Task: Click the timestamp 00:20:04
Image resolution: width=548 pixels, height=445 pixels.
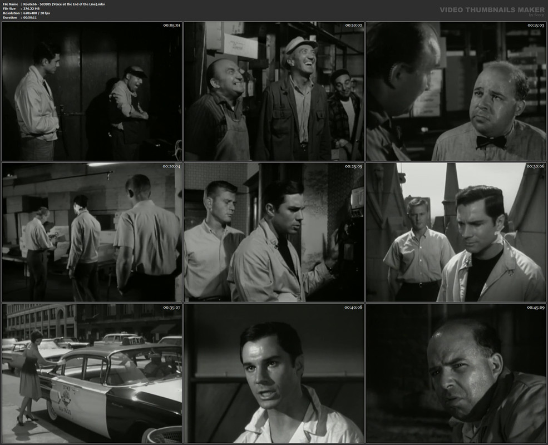Action: pos(171,167)
